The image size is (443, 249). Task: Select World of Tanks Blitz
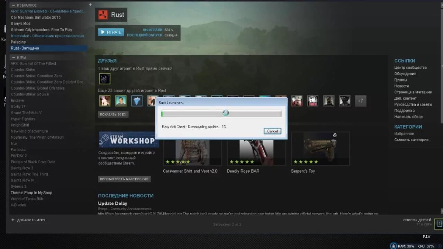point(27,199)
